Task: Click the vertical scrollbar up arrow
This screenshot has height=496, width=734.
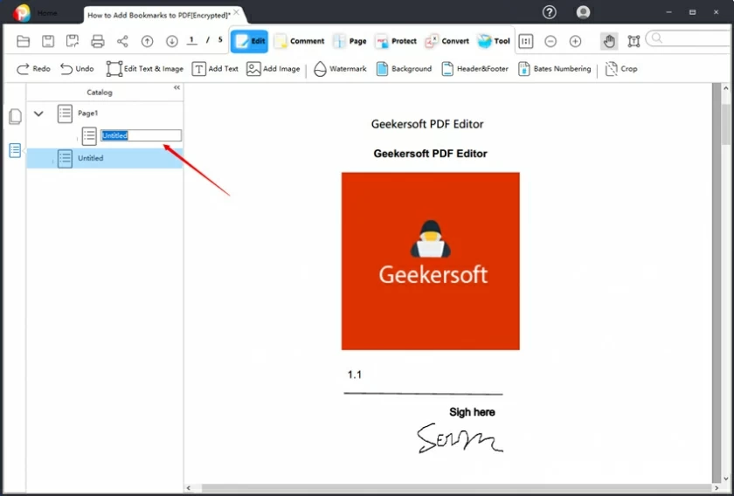Action: point(726,88)
